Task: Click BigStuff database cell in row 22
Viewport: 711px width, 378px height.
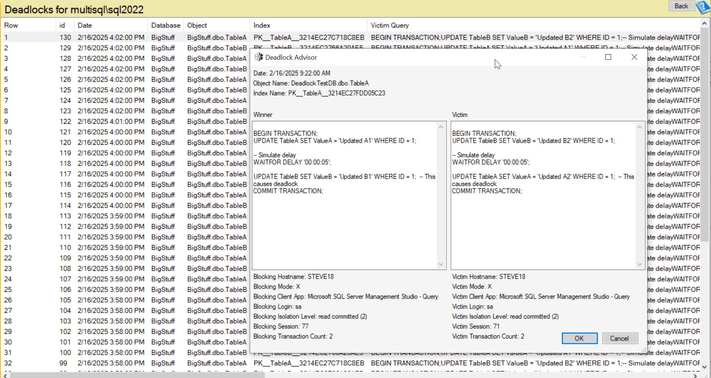Action: 163,258
